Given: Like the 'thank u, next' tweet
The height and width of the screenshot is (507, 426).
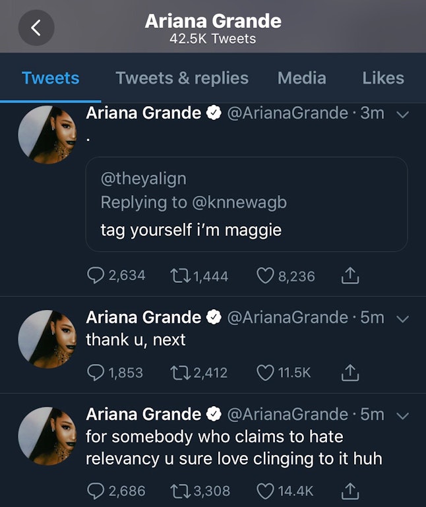Looking at the screenshot, I should (265, 373).
